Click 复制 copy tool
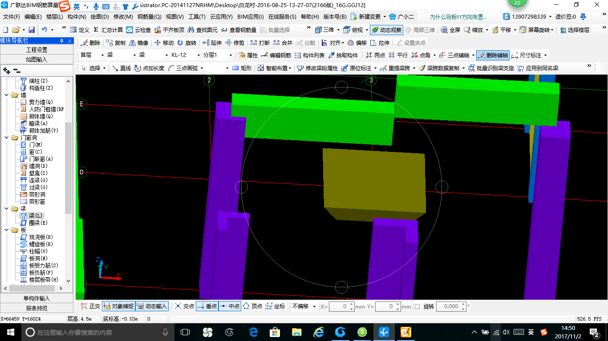Image resolution: width=608 pixels, height=341 pixels. [116, 43]
